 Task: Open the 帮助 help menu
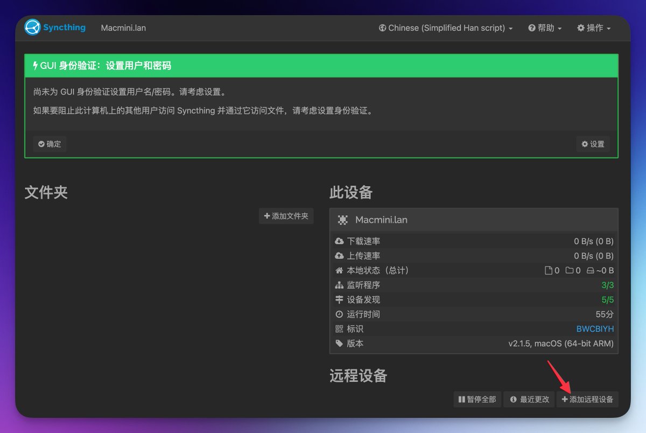[545, 28]
